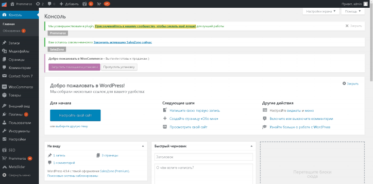This screenshot has width=373, height=184.
Task: Click the Настройте свой сайт button
Action: (75, 115)
